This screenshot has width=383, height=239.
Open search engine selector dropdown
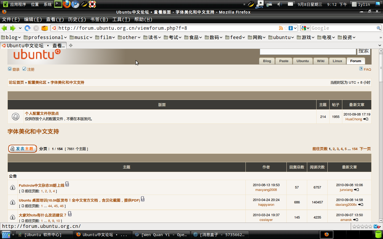coord(306,28)
